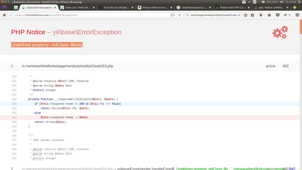
Task: Click the extension icon beside Pocket
Action: click(x=285, y=15)
